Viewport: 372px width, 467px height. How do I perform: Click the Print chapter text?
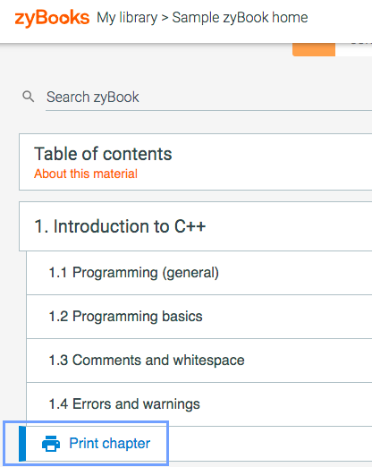[110, 444]
